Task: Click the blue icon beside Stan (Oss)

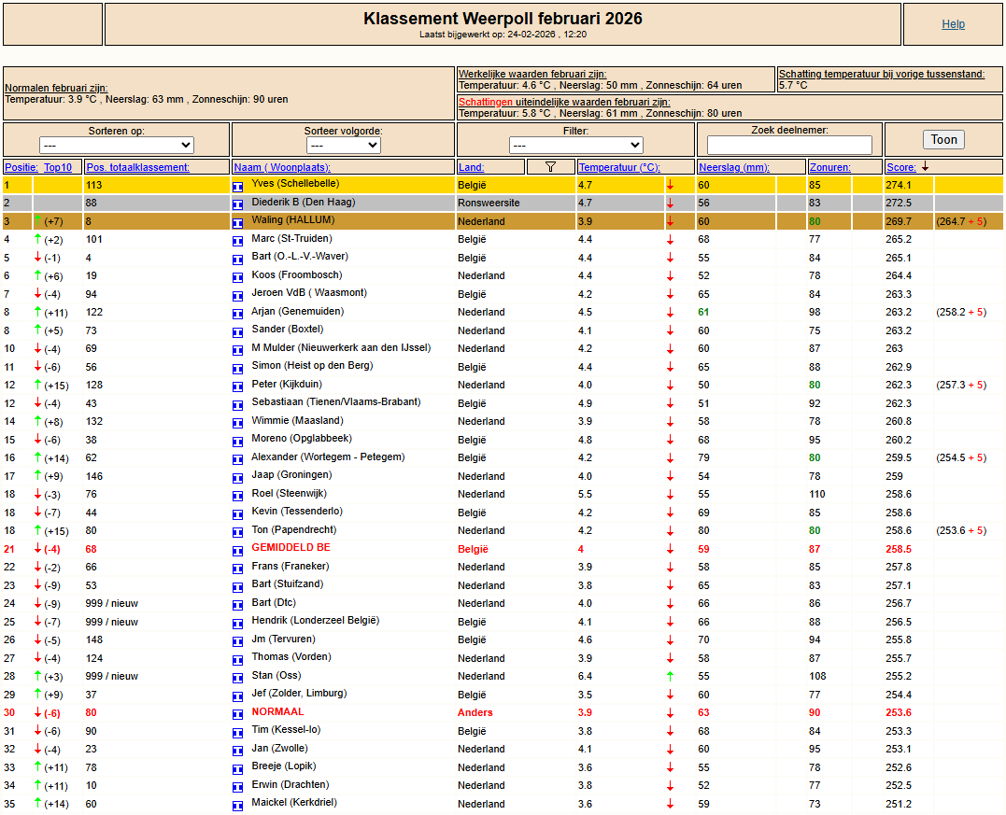Action: click(237, 678)
